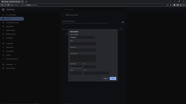Click the share icon in the address bar
Screen dimensions: 186x104
167,5
